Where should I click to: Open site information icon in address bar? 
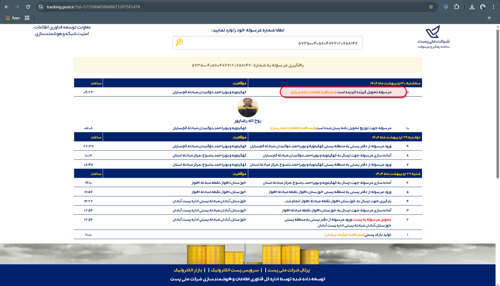click(41, 7)
